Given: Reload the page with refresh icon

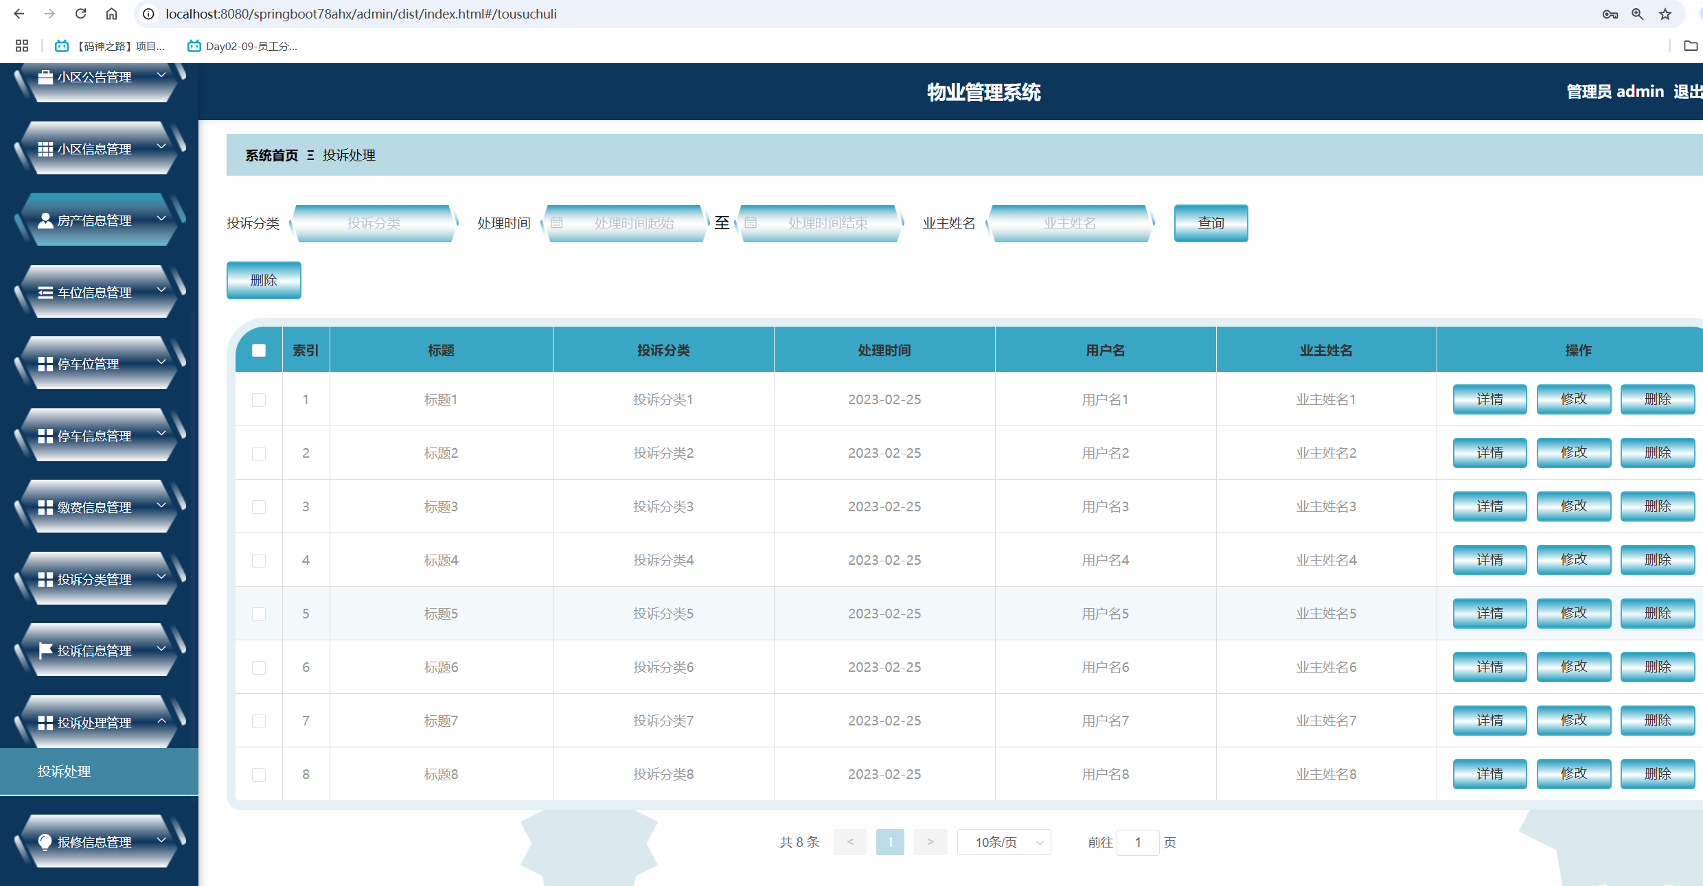Looking at the screenshot, I should [x=80, y=14].
